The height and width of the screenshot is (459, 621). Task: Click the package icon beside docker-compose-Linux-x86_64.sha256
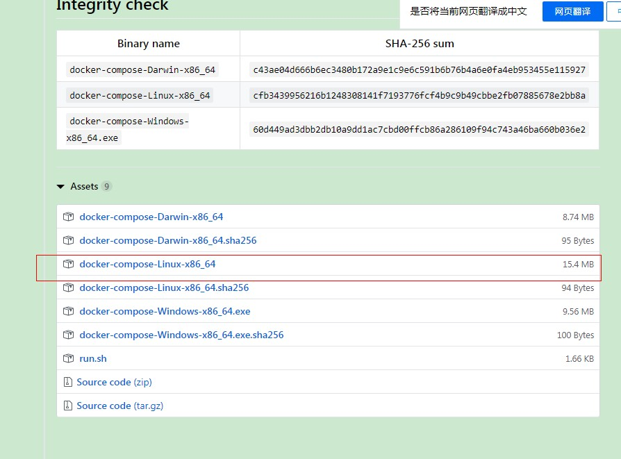tap(68, 287)
